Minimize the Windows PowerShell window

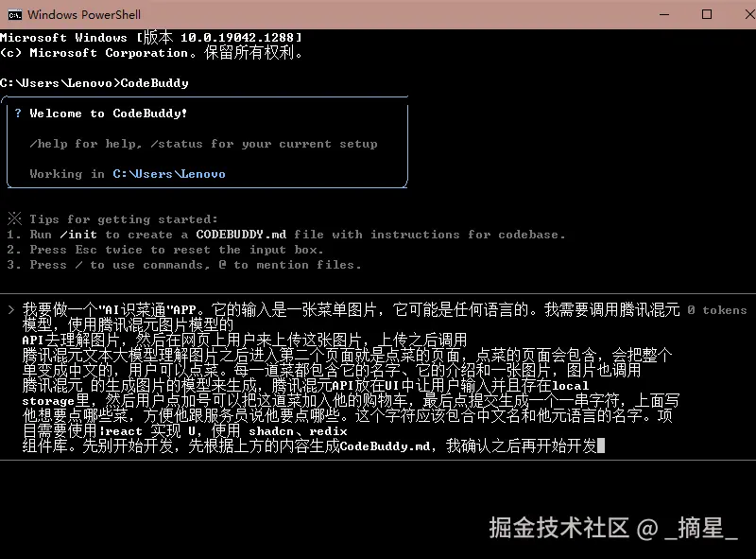[664, 14]
